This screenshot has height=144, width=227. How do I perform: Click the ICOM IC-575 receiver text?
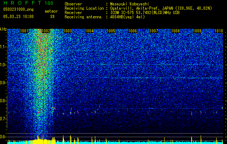[x=145, y=13]
